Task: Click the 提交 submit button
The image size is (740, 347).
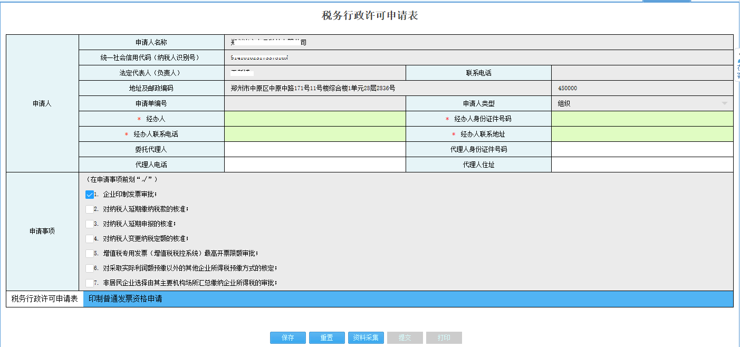Action: pos(405,338)
